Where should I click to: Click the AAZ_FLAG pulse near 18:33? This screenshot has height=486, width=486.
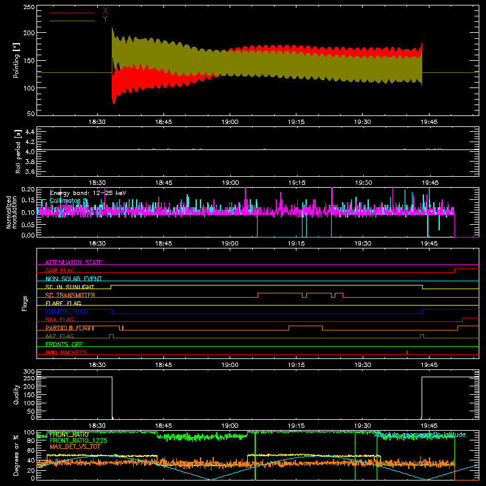pos(112,336)
